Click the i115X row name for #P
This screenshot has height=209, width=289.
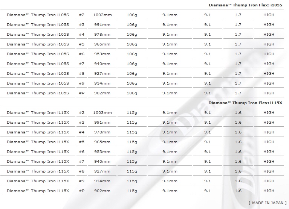[38, 191]
